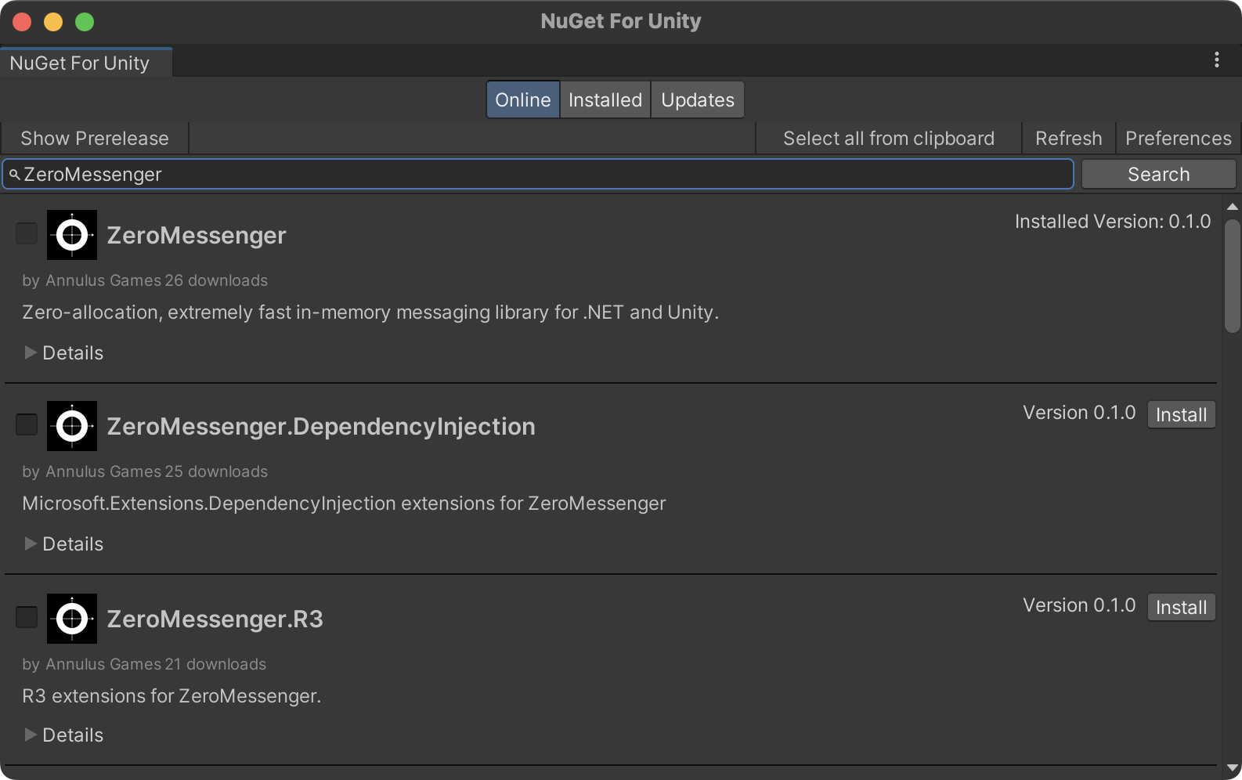Tick the checkbox for ZeroMessenger.DependencyInjection package
This screenshot has height=780, width=1242.
(x=27, y=424)
